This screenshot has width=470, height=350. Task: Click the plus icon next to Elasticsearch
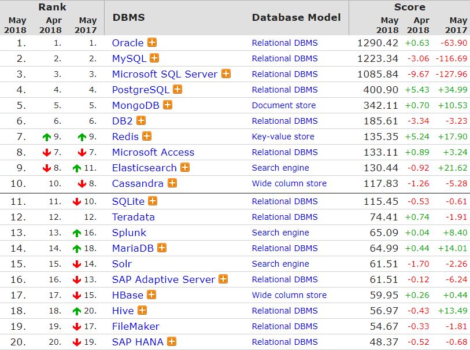click(185, 168)
